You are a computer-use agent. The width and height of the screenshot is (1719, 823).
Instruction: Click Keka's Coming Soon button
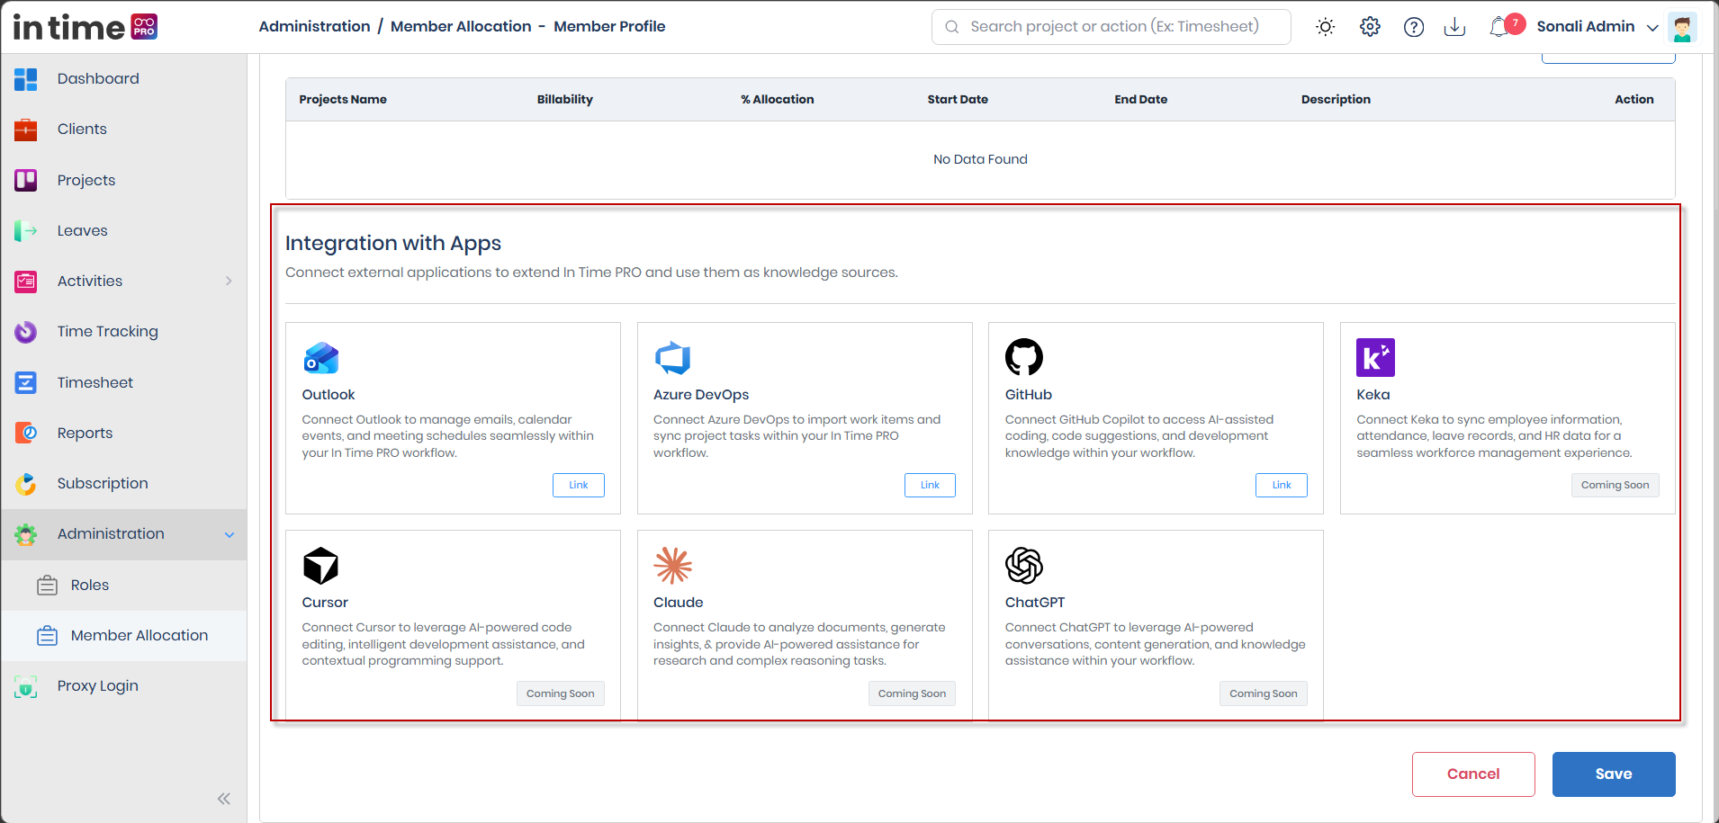(1615, 485)
